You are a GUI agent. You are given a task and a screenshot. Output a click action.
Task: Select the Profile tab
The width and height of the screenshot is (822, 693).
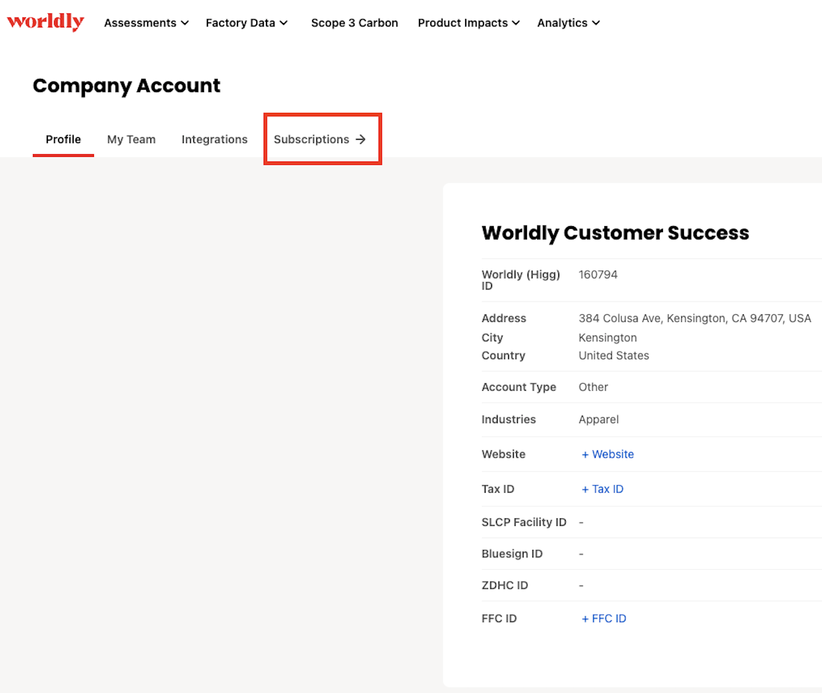(63, 139)
